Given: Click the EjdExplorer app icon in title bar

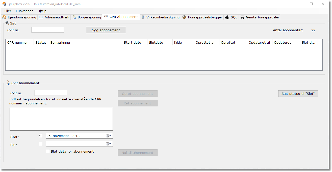Looking at the screenshot, I should click(x=4, y=4).
